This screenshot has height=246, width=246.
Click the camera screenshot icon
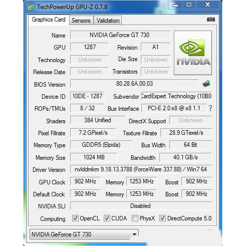pos(211,20)
